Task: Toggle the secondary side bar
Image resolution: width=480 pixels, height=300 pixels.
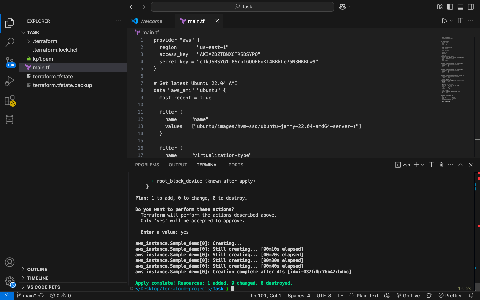Action: [x=471, y=7]
